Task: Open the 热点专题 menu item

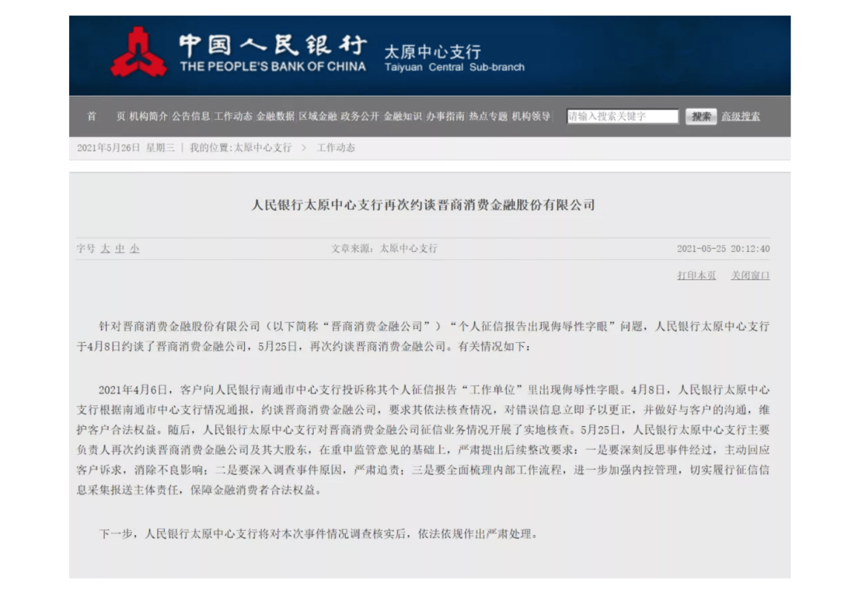Action: [488, 117]
